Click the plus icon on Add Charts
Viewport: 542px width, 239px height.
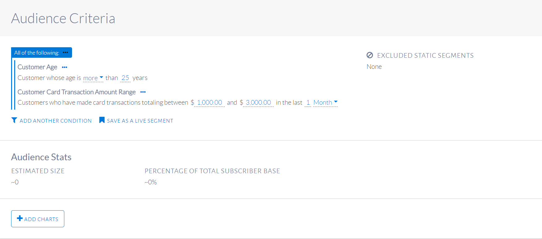click(x=20, y=218)
